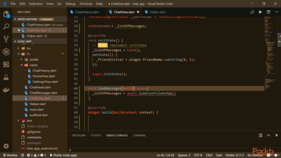The width and height of the screenshot is (281, 158).
Task: Open the Manage gear menu
Action: pos(6,146)
